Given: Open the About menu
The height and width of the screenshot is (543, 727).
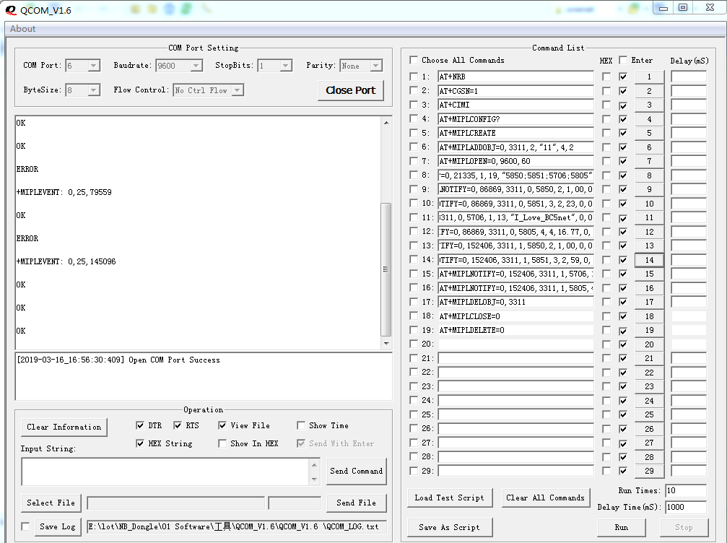Looking at the screenshot, I should click(22, 29).
